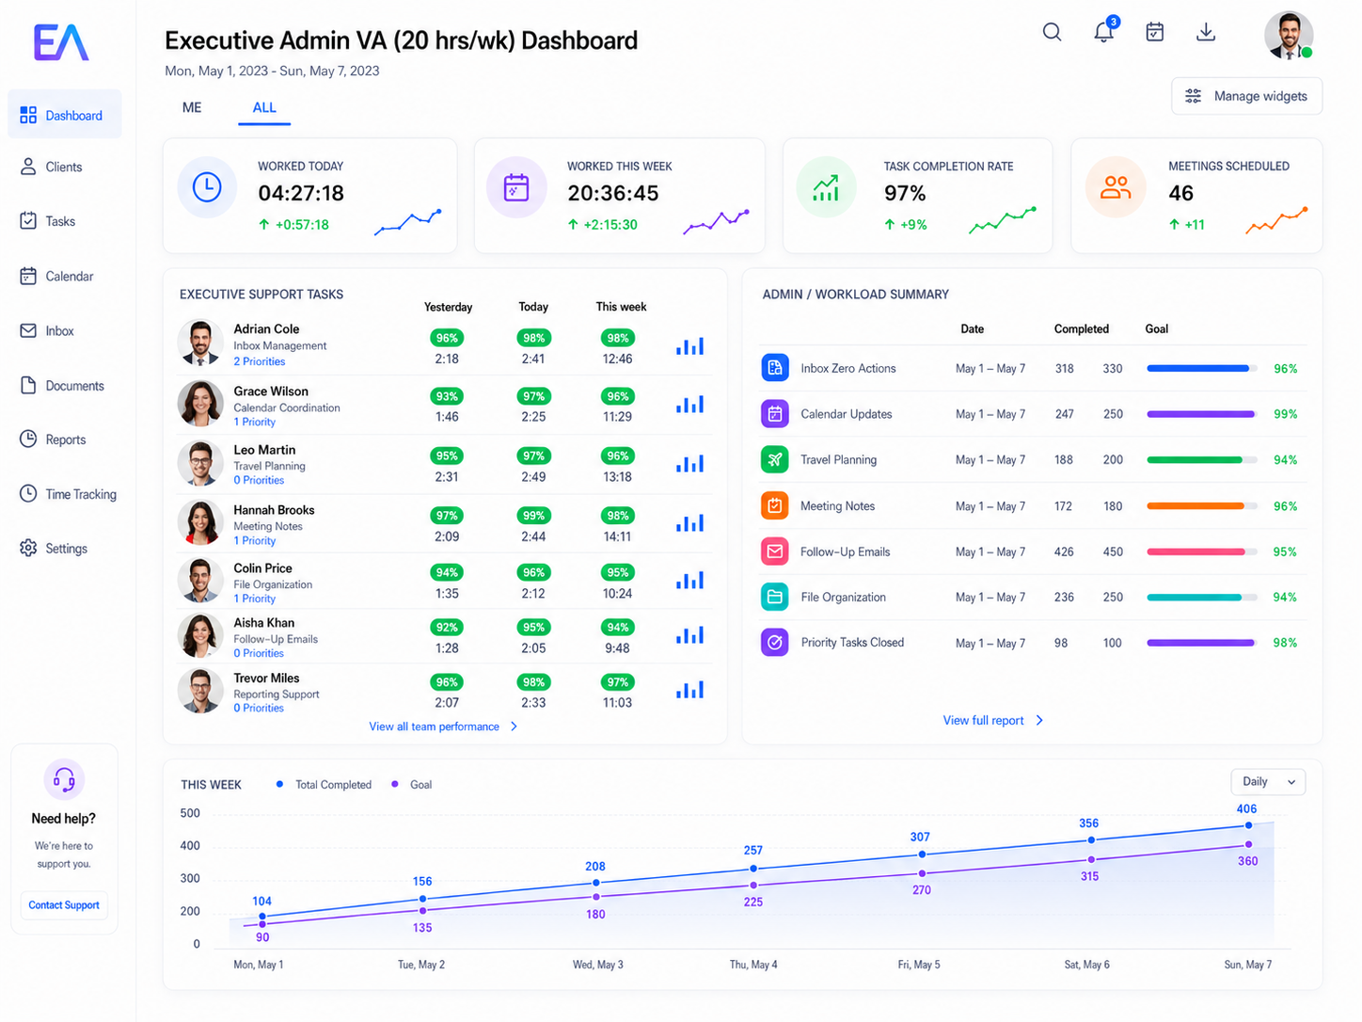The width and height of the screenshot is (1362, 1022).
Task: Click the Travel Planning progress bar
Action: (x=1202, y=459)
